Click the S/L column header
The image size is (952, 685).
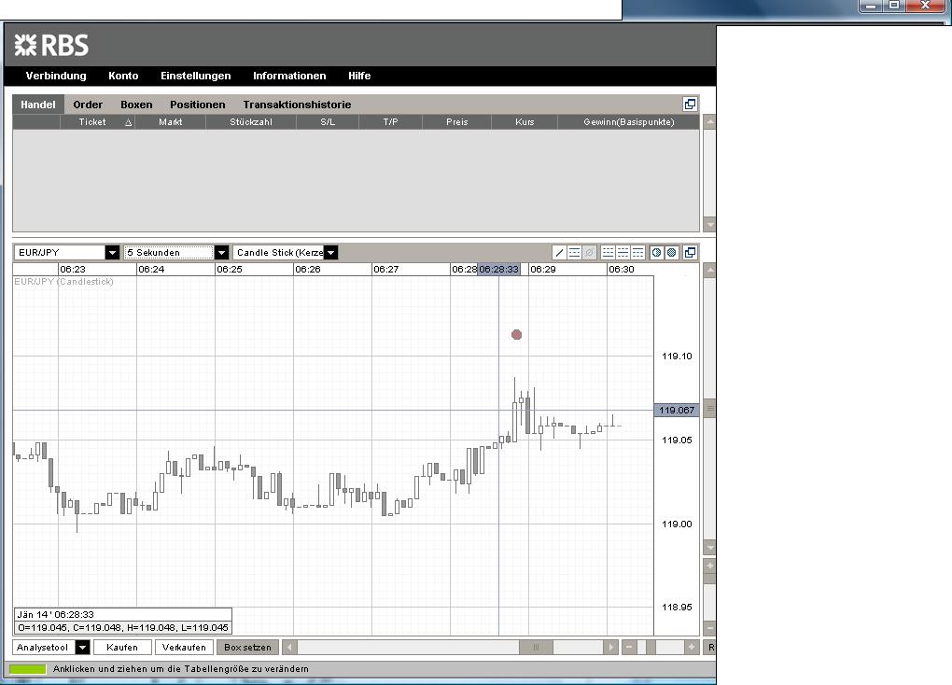coord(328,122)
